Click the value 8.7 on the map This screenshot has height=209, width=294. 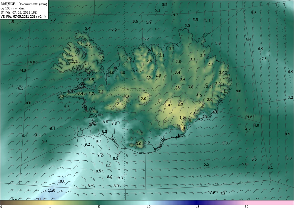tap(91, 185)
